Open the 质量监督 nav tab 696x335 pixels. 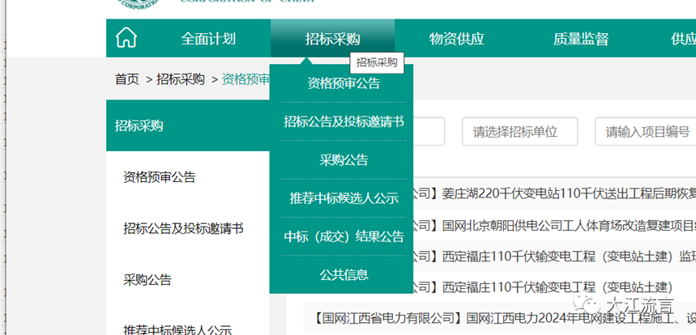[581, 39]
